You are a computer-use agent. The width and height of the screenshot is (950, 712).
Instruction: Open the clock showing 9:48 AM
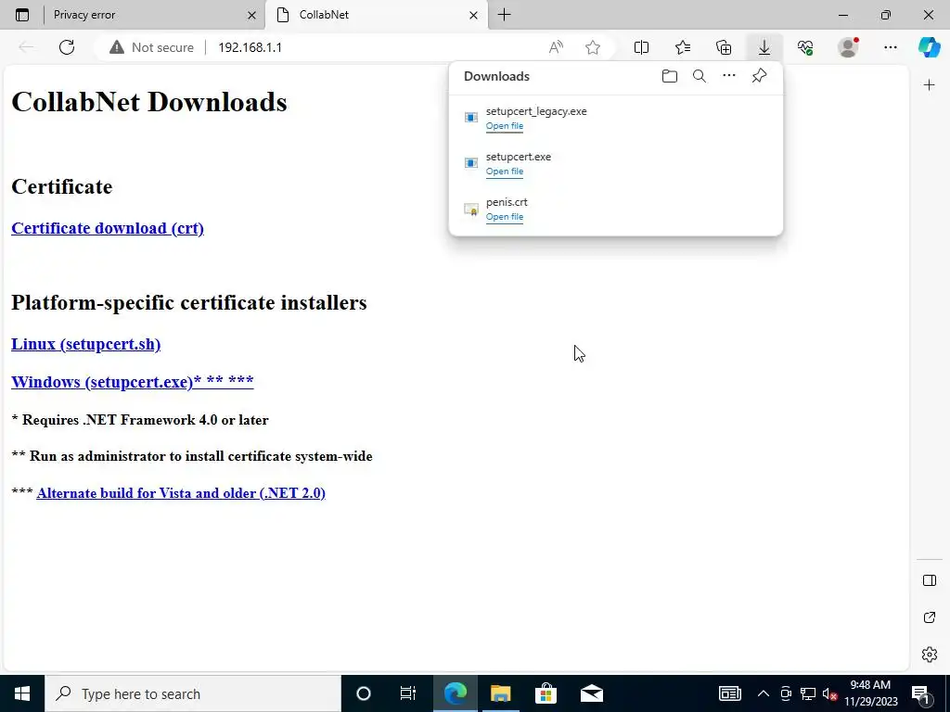(870, 693)
